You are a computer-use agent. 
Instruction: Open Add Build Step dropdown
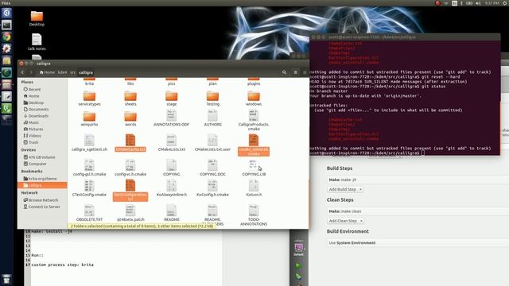click(345, 189)
